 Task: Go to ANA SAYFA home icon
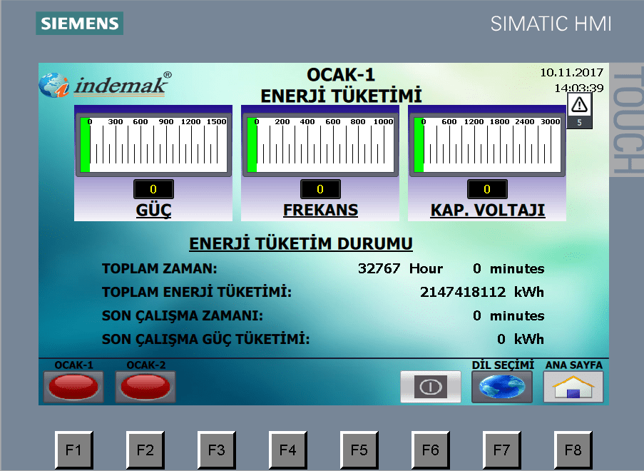(573, 387)
